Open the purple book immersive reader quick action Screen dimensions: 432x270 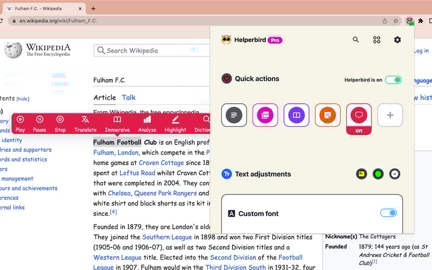(x=296, y=115)
